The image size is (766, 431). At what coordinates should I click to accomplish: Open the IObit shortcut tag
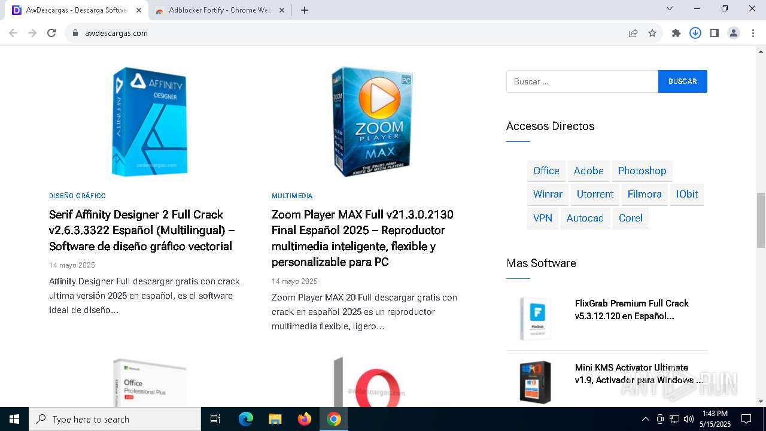coord(687,194)
